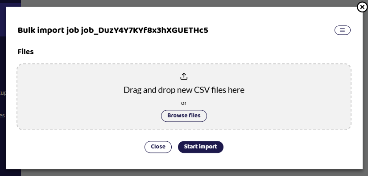
Task: Click the 'Drag and drop new CSV files here' text
Action: [x=184, y=90]
